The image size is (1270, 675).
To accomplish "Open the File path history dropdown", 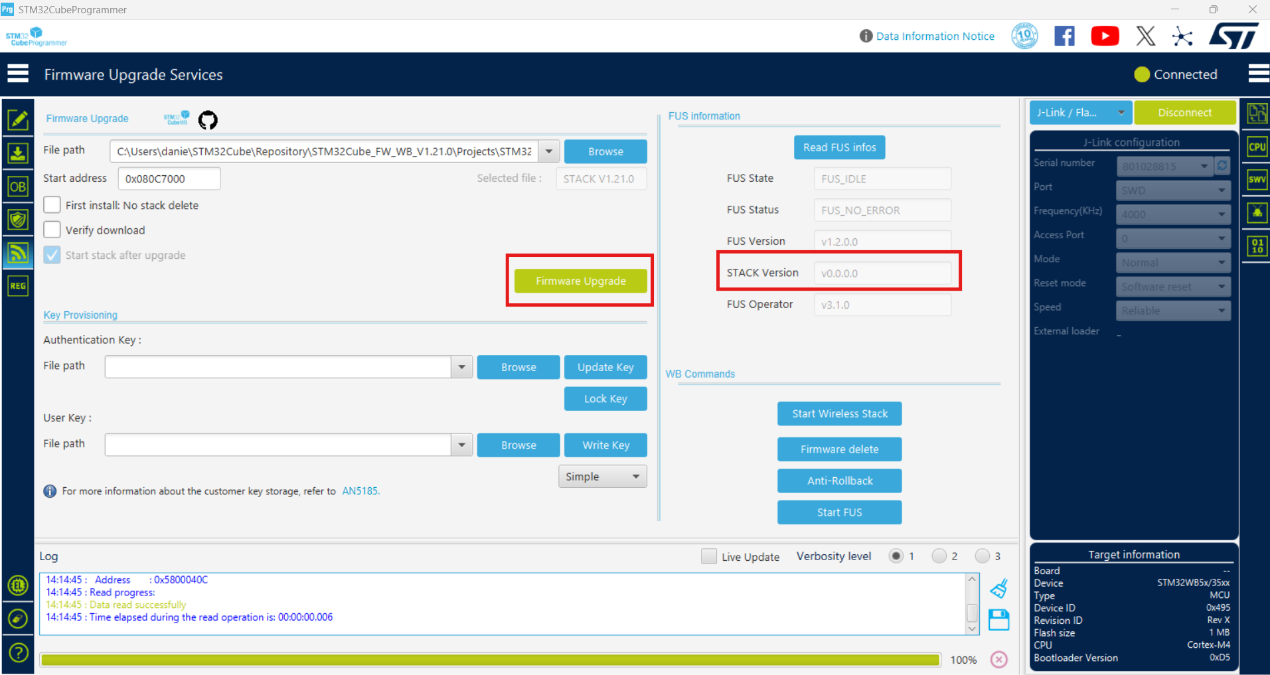I will pyautogui.click(x=548, y=151).
